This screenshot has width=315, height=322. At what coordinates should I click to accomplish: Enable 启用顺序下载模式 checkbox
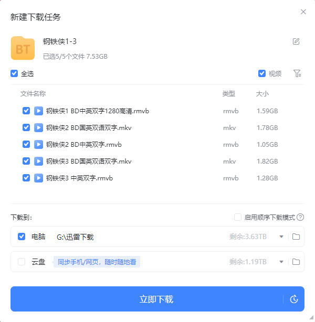pos(238,217)
